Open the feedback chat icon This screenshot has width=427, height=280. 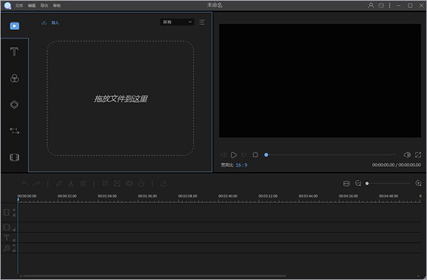(x=381, y=5)
